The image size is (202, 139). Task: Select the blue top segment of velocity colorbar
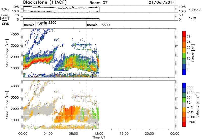(x=184, y=85)
